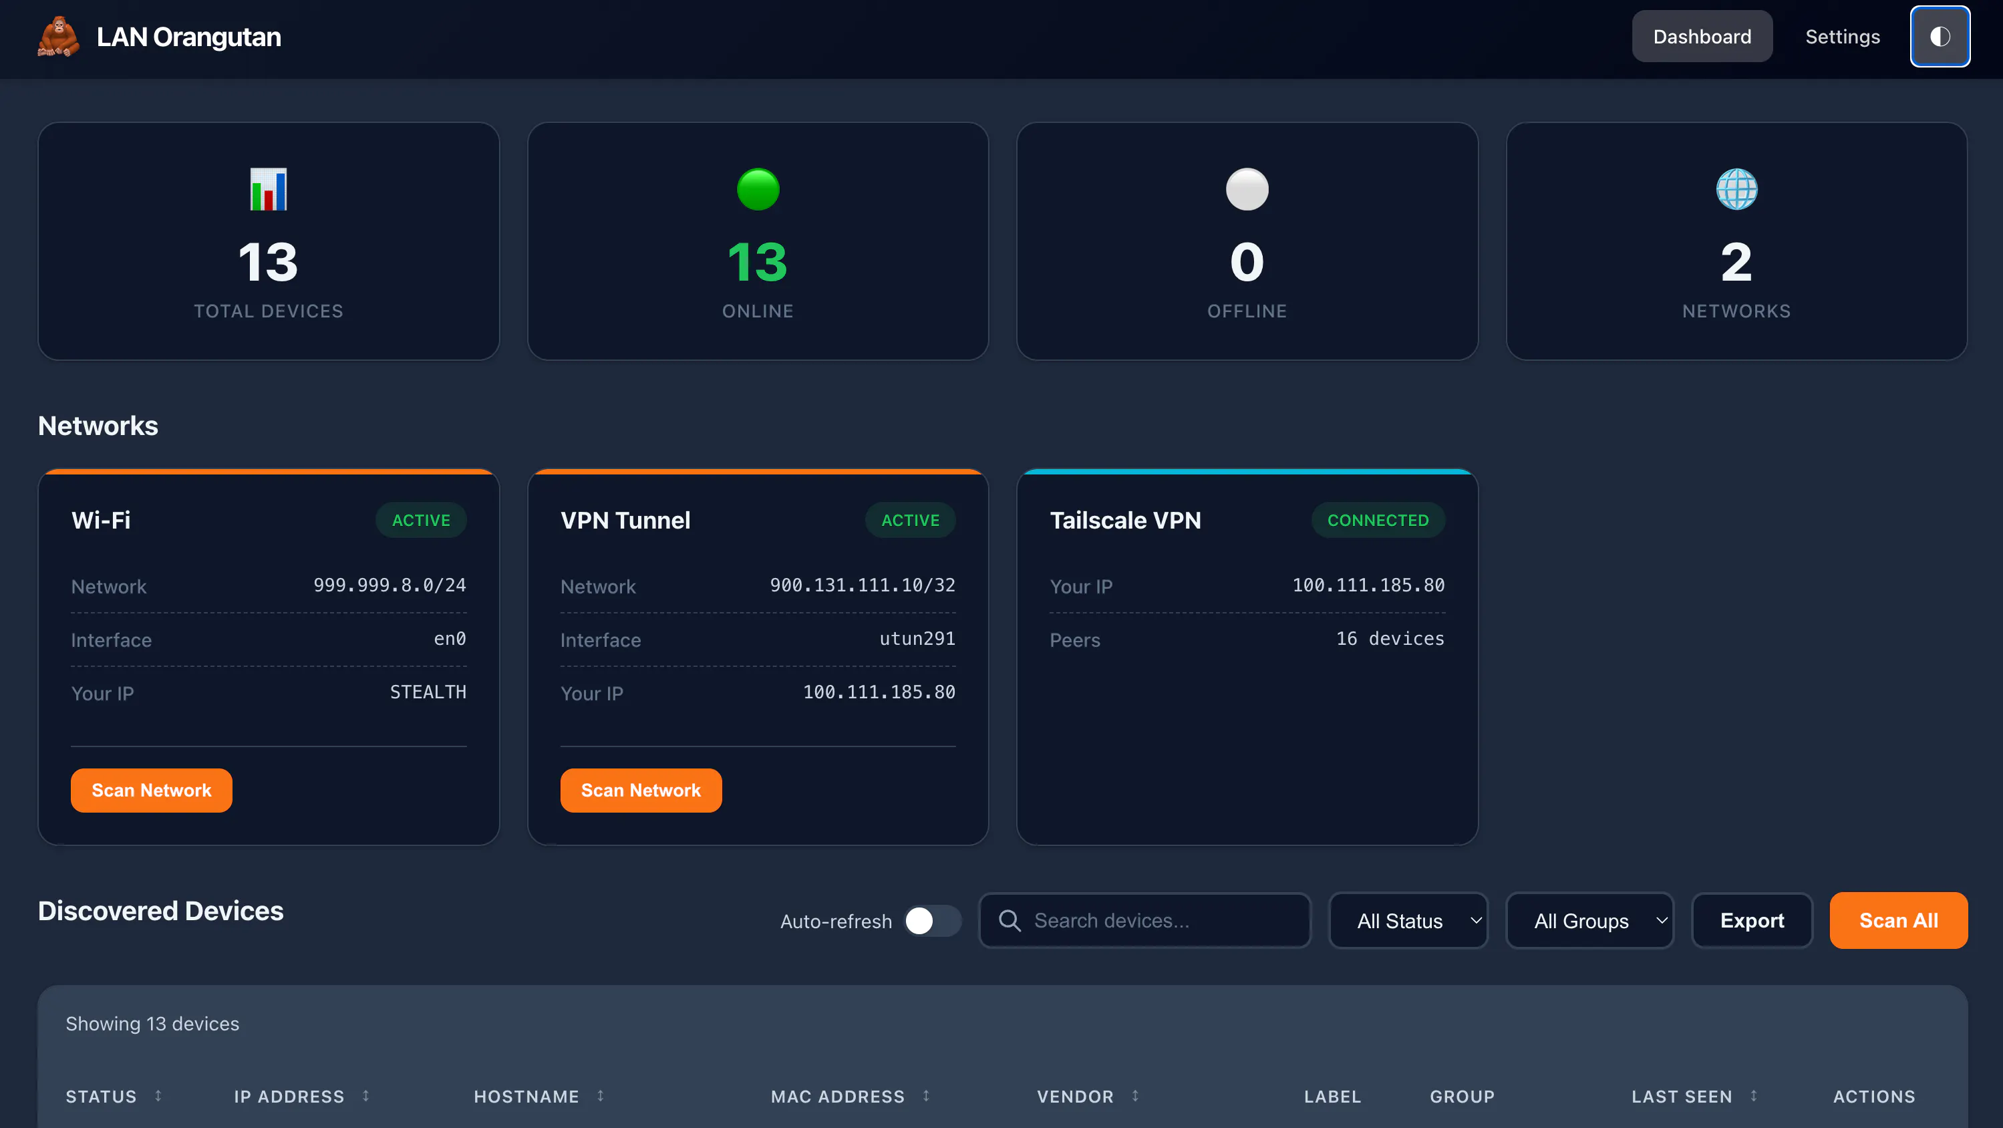
Task: Toggle the dark/light theme icon
Action: click(x=1940, y=37)
